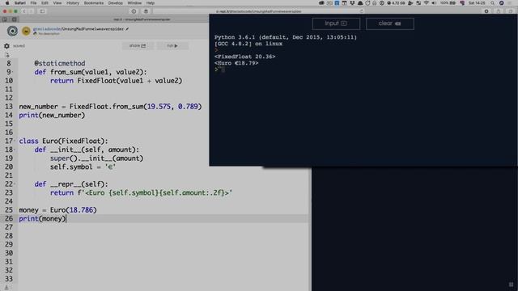Open the View menu
The height and width of the screenshot is (291, 518).
(57, 3)
